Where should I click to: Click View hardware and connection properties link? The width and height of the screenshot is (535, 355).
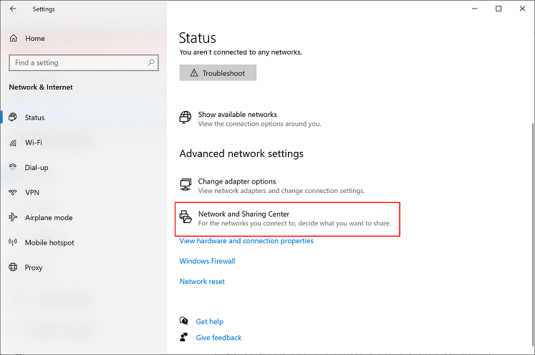[246, 241]
